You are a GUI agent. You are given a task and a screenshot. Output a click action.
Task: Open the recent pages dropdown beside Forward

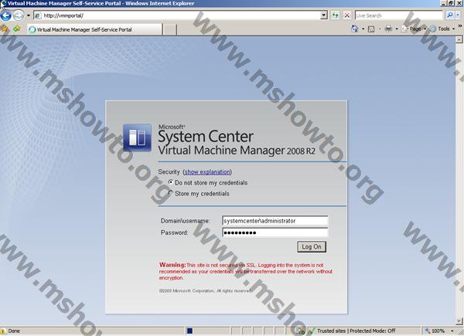tap(29, 15)
